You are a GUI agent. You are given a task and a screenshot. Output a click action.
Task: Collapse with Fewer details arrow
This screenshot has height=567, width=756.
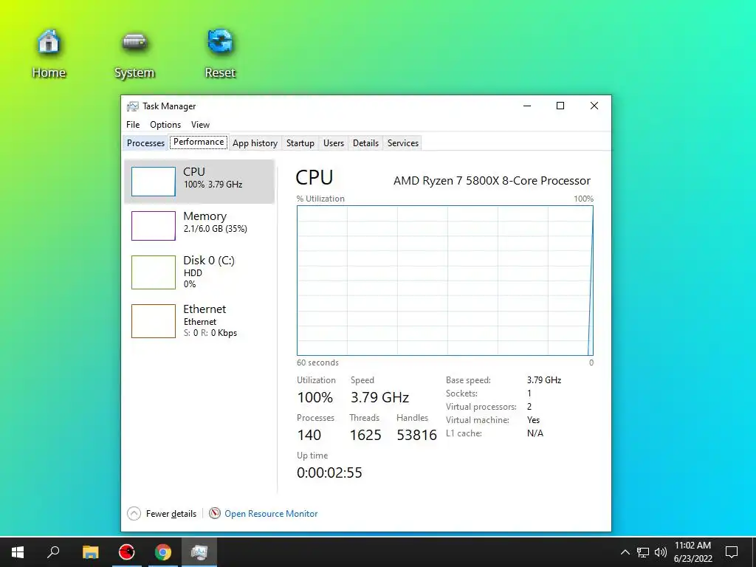click(x=134, y=514)
